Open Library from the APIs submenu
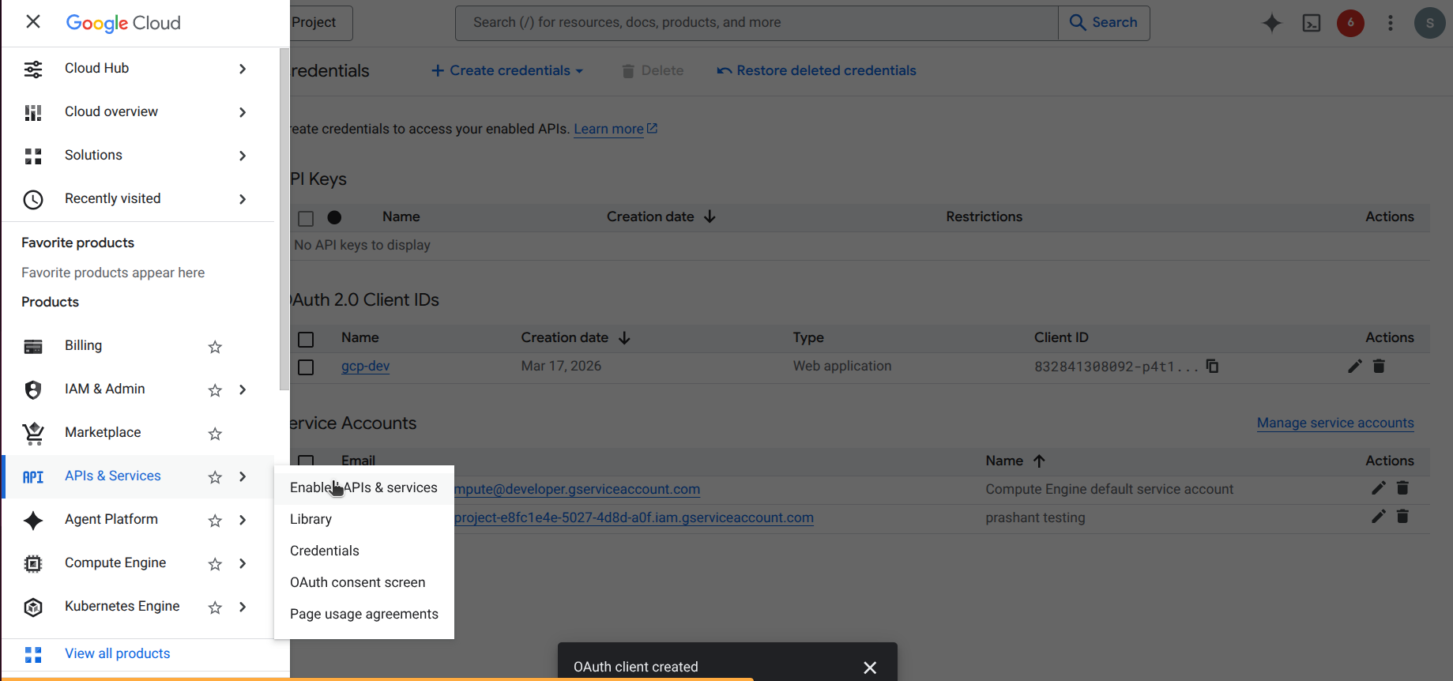 click(363, 519)
